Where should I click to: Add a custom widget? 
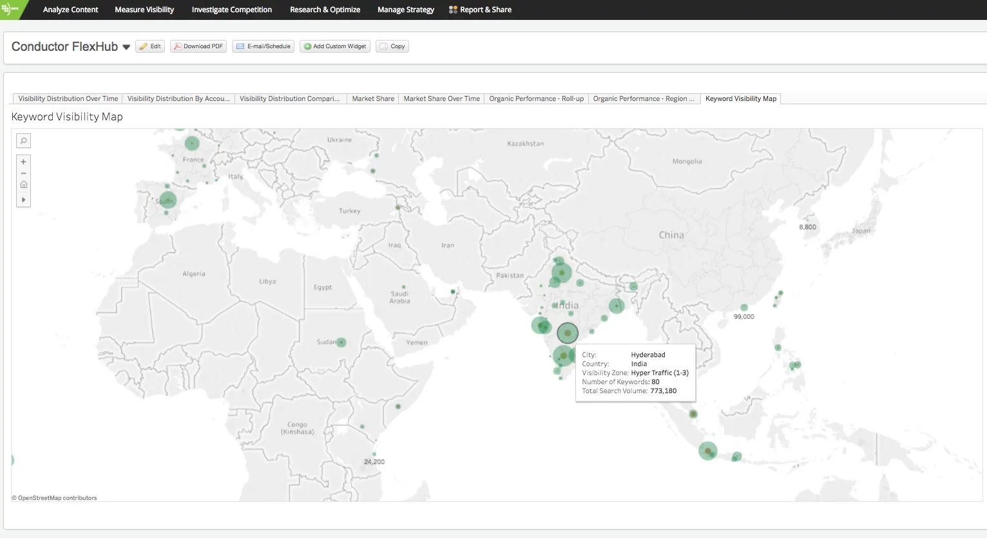[334, 46]
